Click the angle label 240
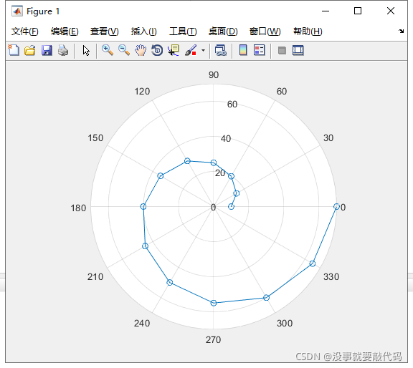Screen dimensions: 413x368 coord(142,324)
